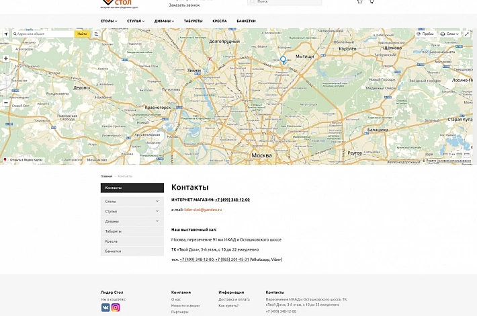Open the О нас footer link
Viewport: 477px width, 316px height.
(176, 300)
